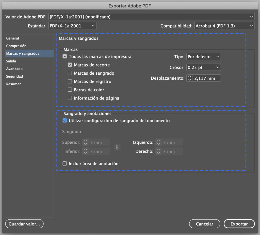Open the Valor de Adobe PDF dropdown
This screenshot has height=235, width=260.
pyautogui.click(x=151, y=17)
